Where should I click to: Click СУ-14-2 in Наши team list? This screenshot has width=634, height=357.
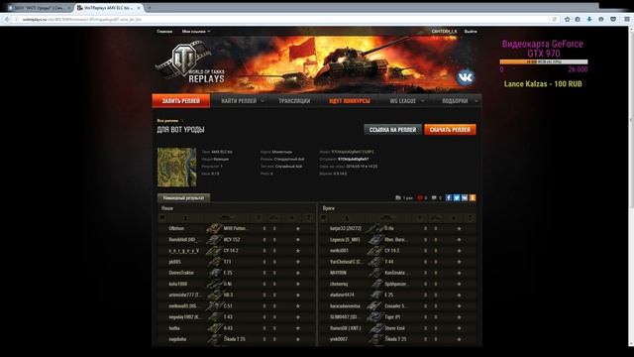231,251
